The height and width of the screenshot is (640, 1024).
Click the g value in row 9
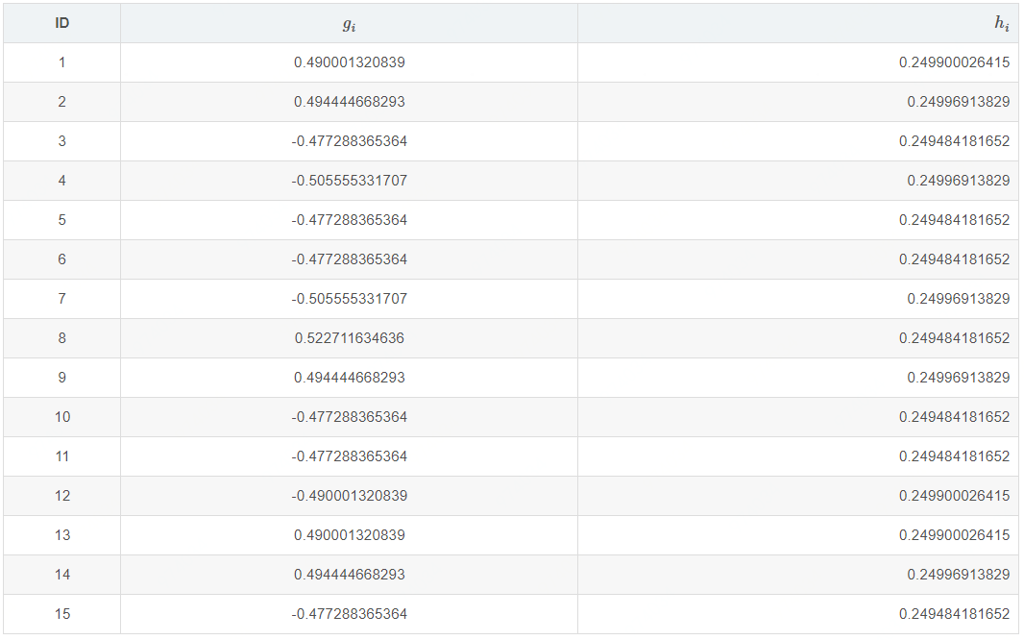click(x=350, y=378)
